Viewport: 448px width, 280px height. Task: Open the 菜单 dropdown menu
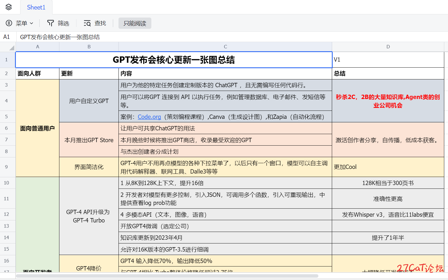pos(20,23)
